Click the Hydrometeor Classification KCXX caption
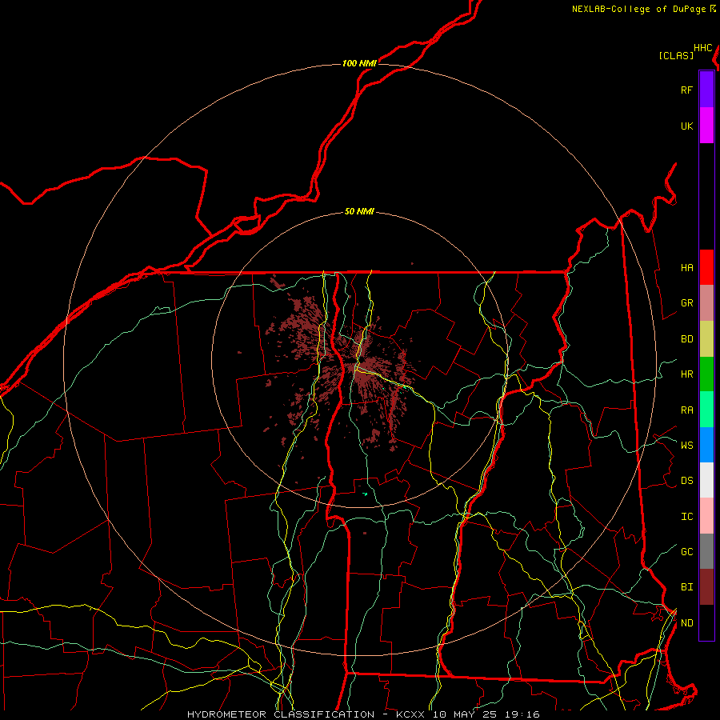Screen dimensions: 720x720 363,714
